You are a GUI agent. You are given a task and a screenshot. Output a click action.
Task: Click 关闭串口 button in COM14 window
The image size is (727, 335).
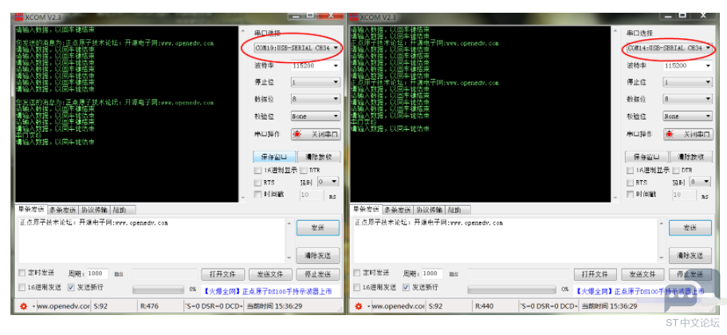(688, 134)
